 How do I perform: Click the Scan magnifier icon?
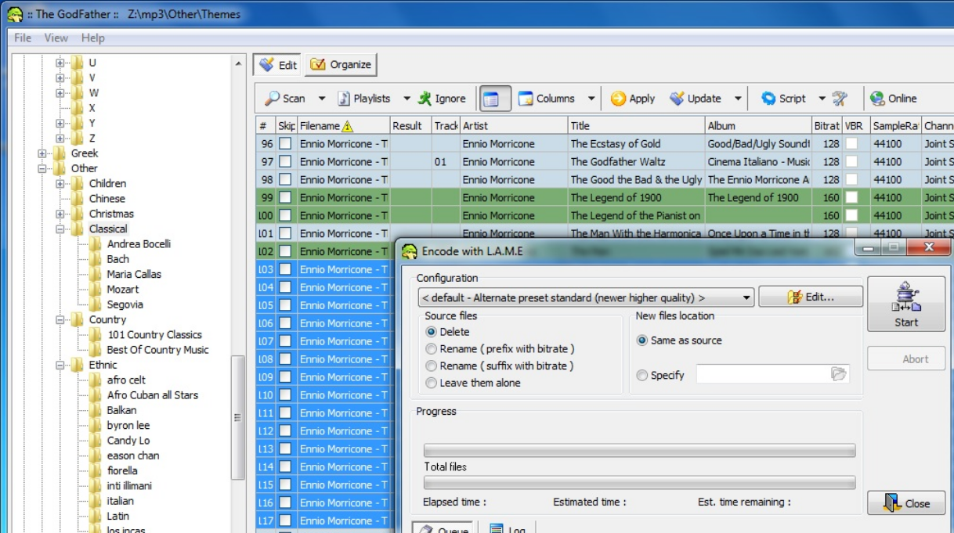(x=273, y=99)
